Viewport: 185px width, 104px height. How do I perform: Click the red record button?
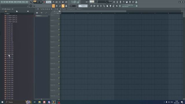pos(44,2)
